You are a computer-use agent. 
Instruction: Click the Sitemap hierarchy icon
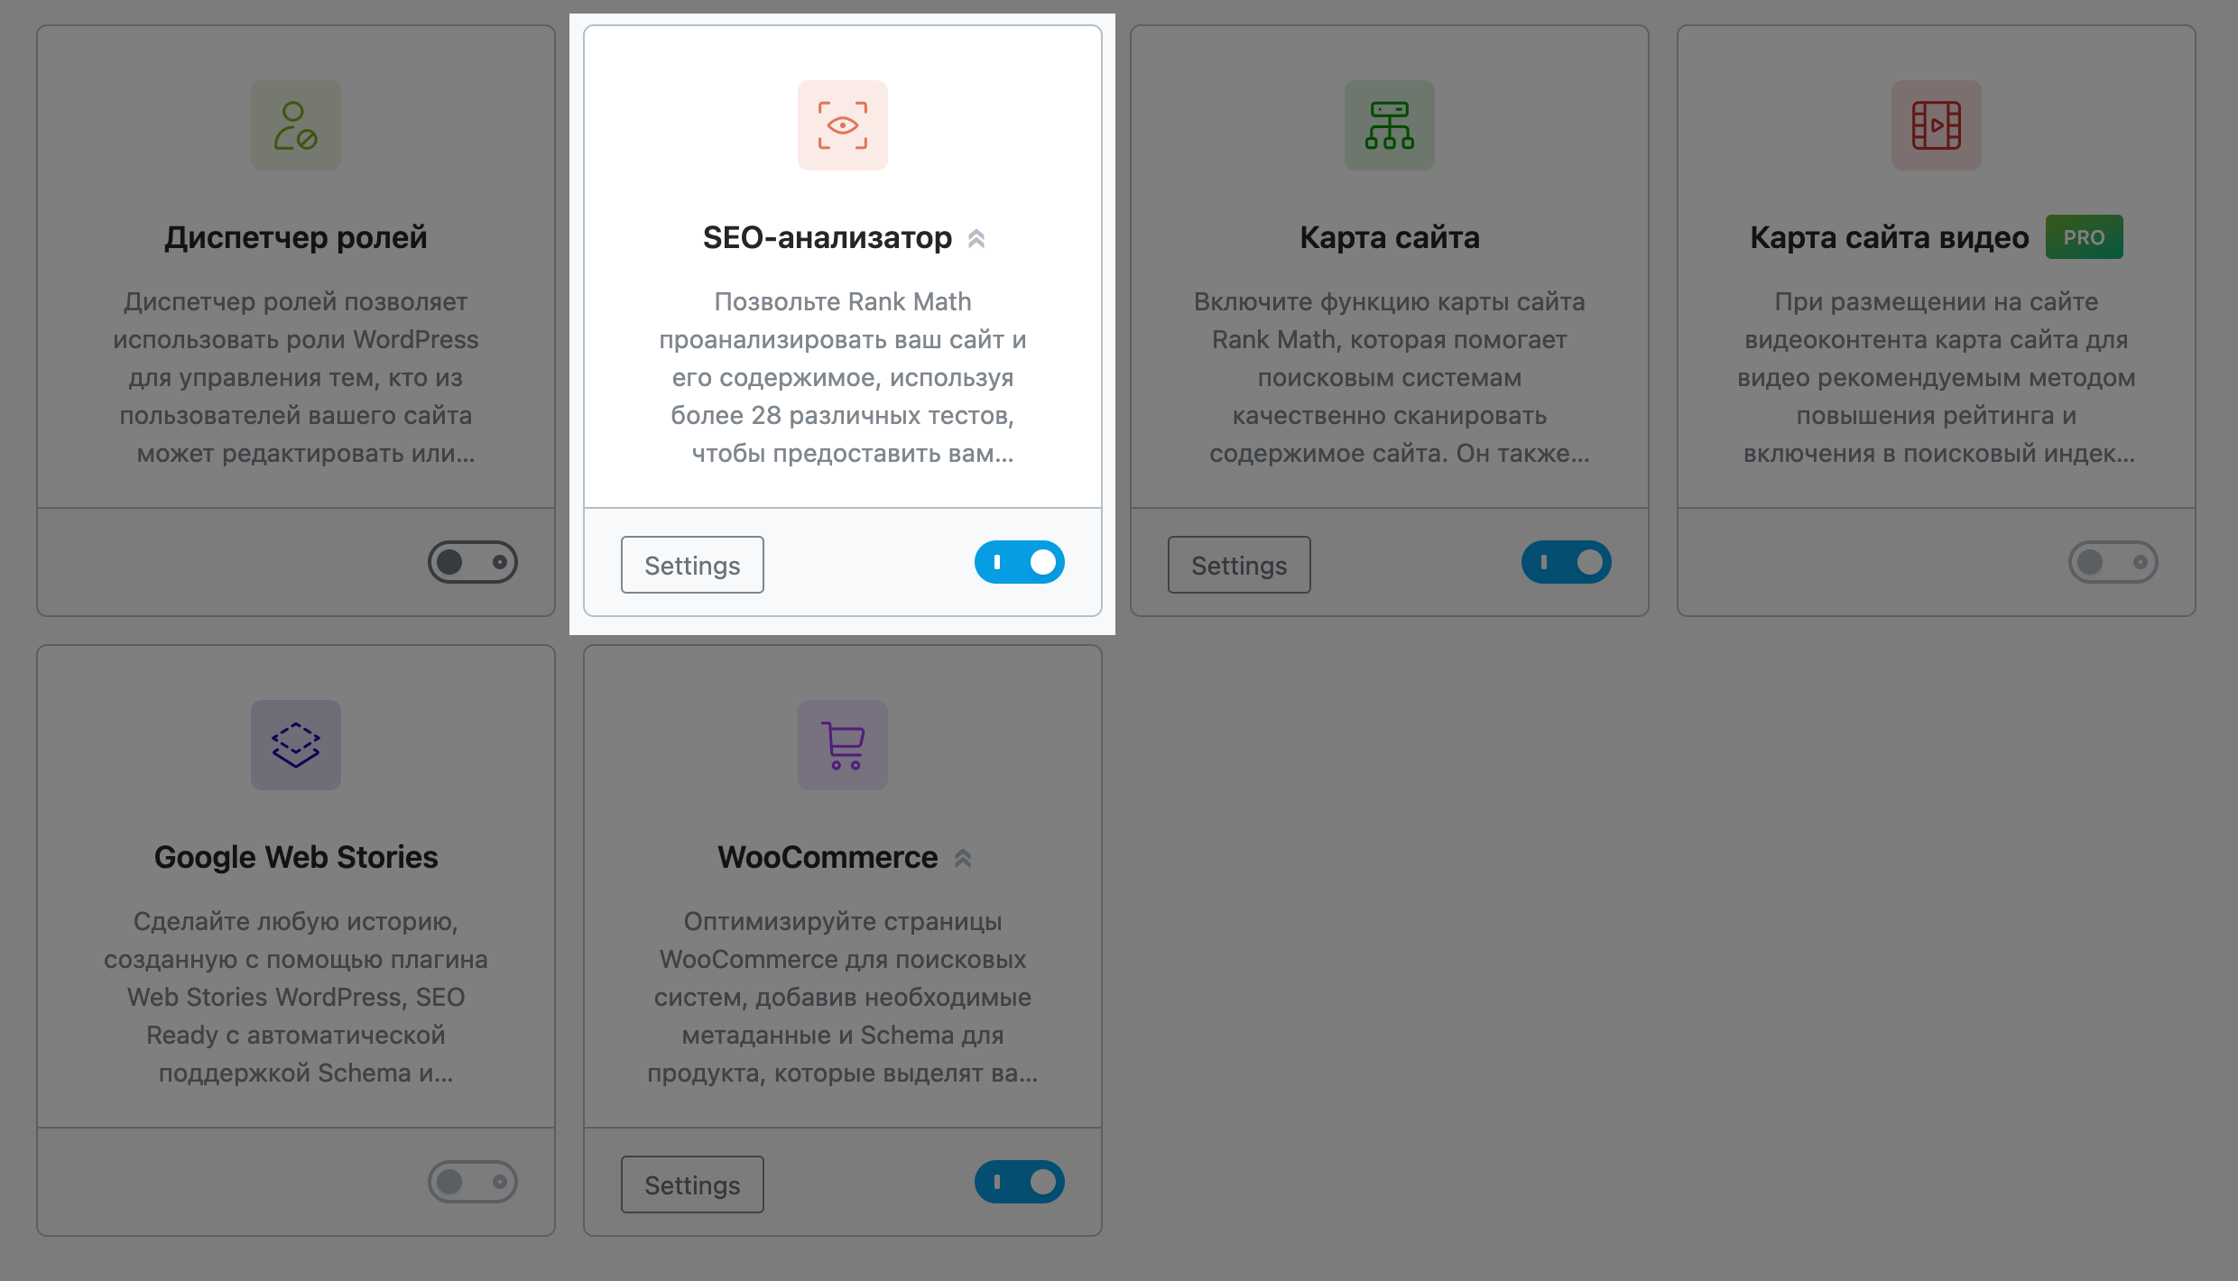(x=1390, y=125)
